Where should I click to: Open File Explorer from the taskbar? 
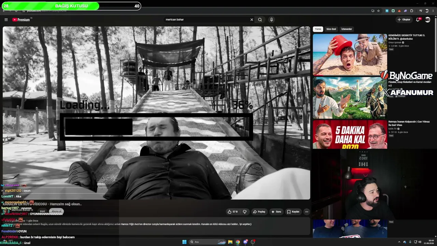click(230, 242)
